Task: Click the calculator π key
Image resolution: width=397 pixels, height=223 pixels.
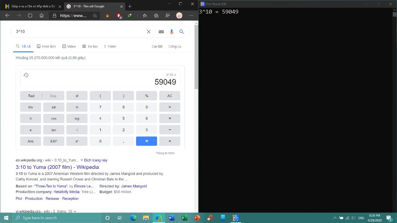Action: click(x=31, y=118)
